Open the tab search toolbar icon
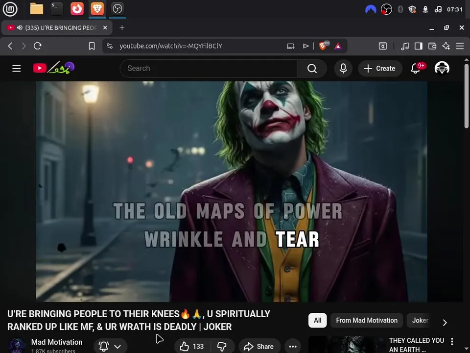Image resolution: width=470 pixels, height=353 pixels. point(383,46)
